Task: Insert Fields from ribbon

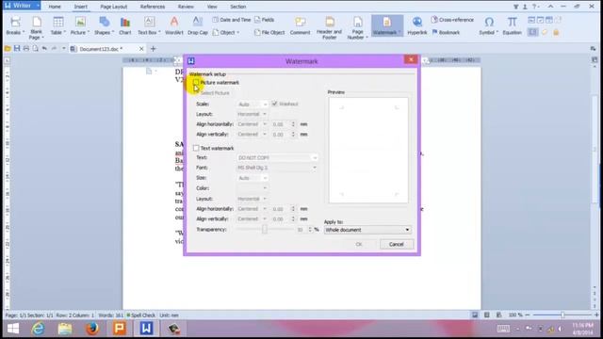Action: click(265, 20)
